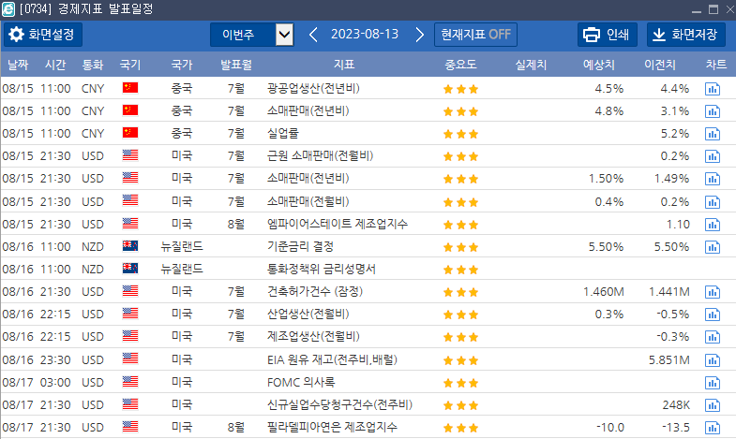This screenshot has width=736, height=439.
Task: Click 뉴질랜드 in 기준금리 결정 row
Action: pos(182,246)
